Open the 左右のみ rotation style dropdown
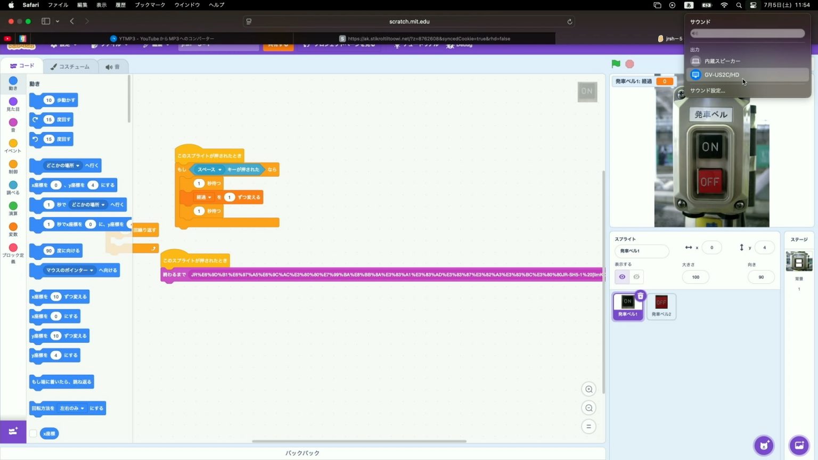The width and height of the screenshot is (818, 460). 71,408
